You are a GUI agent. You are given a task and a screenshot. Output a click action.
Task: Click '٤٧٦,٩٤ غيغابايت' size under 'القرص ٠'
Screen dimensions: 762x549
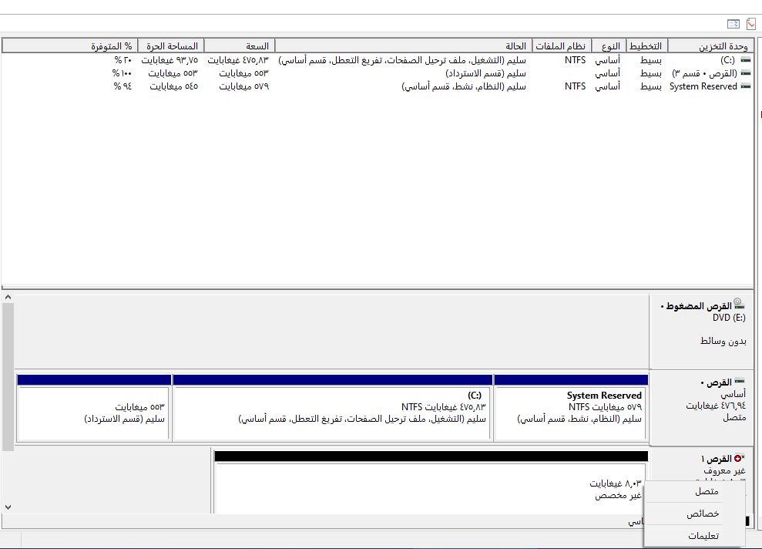716,406
